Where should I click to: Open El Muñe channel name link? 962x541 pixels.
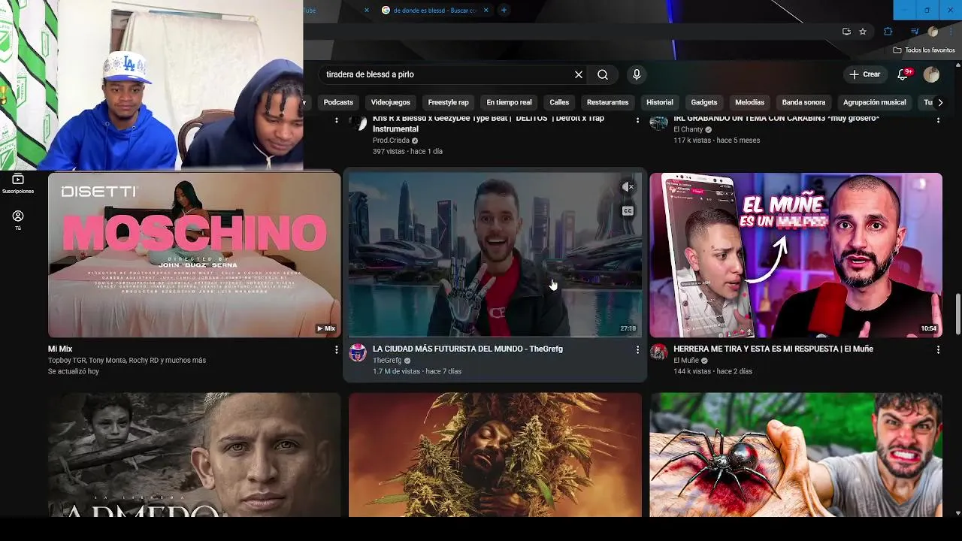click(x=686, y=361)
